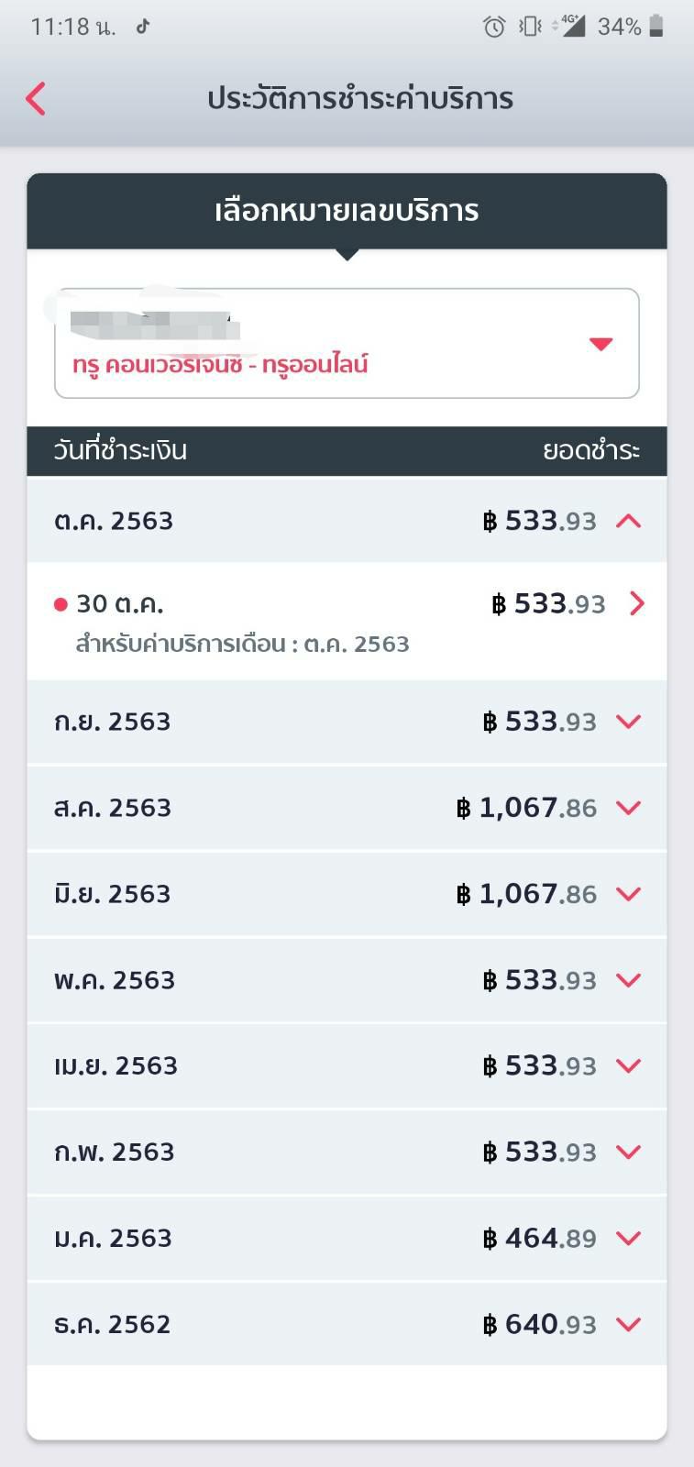Collapse the ต.ค. 2563 payment row
The height and width of the screenshot is (1467, 694).
click(629, 521)
